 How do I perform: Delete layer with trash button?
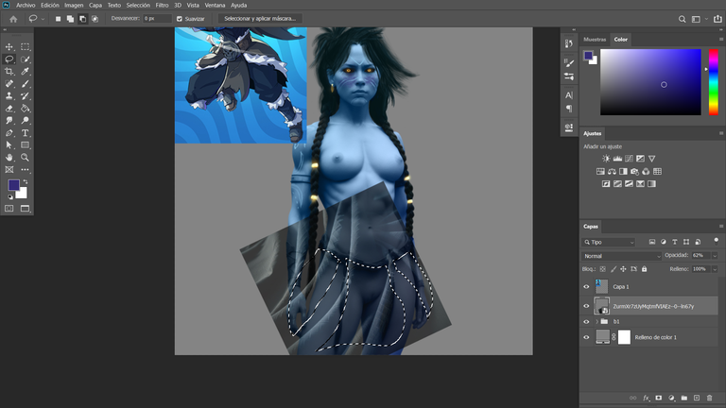click(x=709, y=398)
